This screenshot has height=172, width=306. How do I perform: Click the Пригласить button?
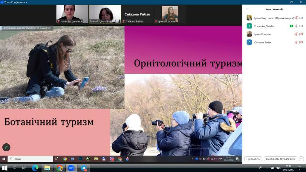click(253, 159)
